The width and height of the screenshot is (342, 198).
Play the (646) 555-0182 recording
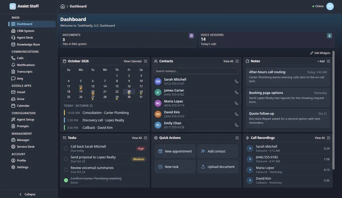click(250, 159)
